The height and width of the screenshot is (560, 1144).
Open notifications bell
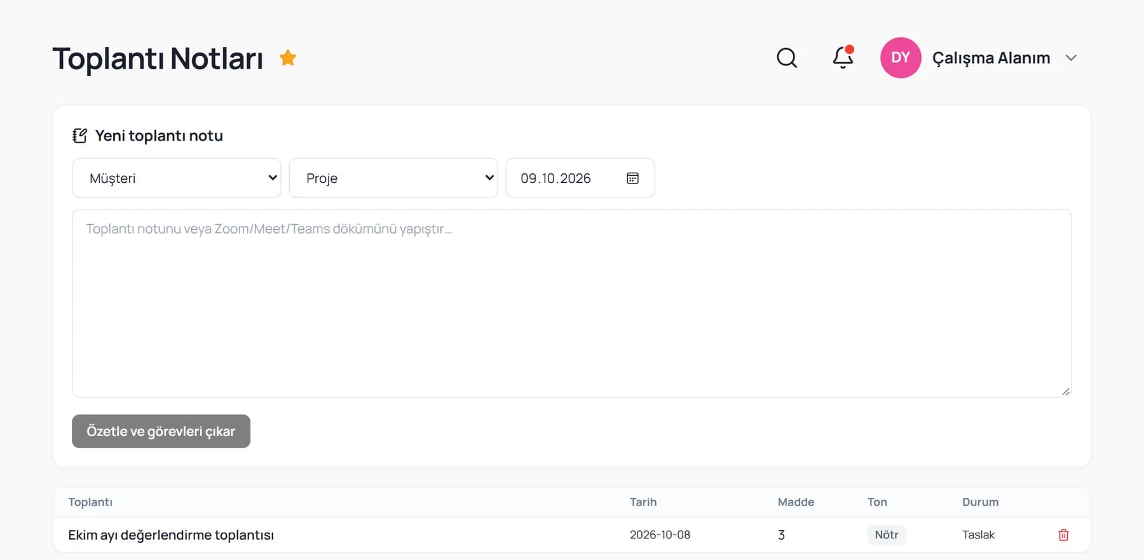(843, 57)
